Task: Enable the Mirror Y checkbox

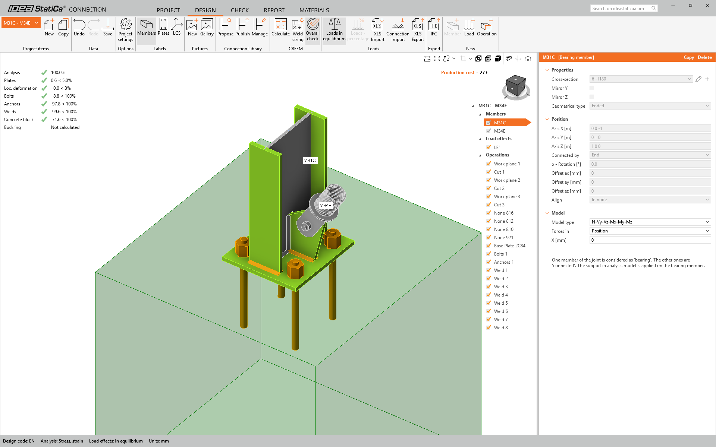Action: (592, 88)
